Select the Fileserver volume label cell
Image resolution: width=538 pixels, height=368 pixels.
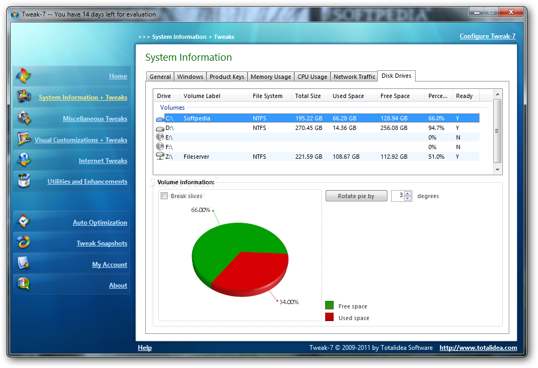[x=196, y=157]
